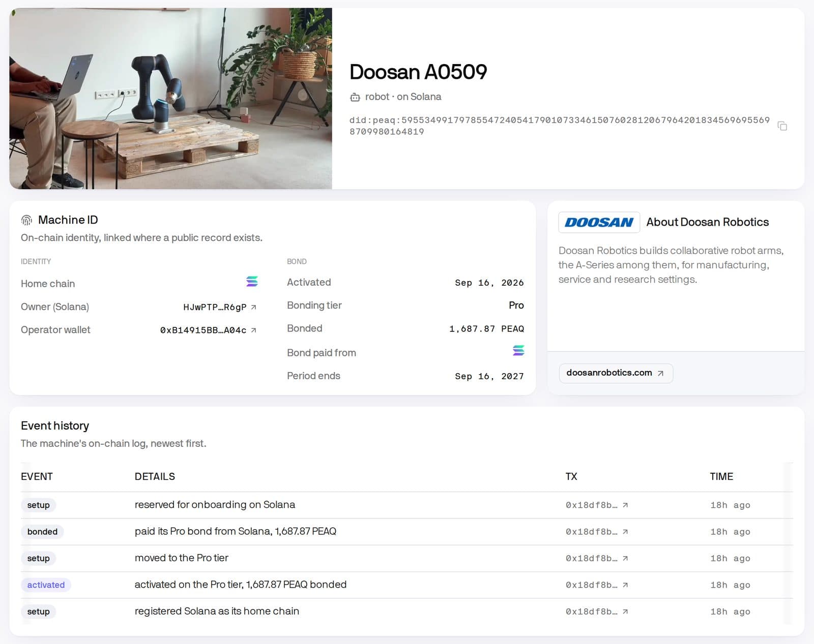Screen dimensions: 814x644
Task: Click the TX column header
Action: click(571, 477)
